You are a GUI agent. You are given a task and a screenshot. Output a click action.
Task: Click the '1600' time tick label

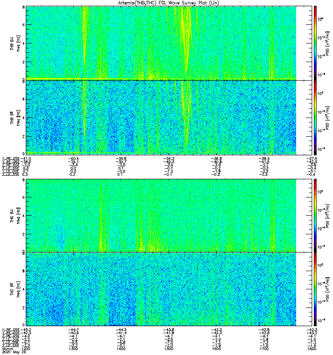pyautogui.click(x=216, y=349)
